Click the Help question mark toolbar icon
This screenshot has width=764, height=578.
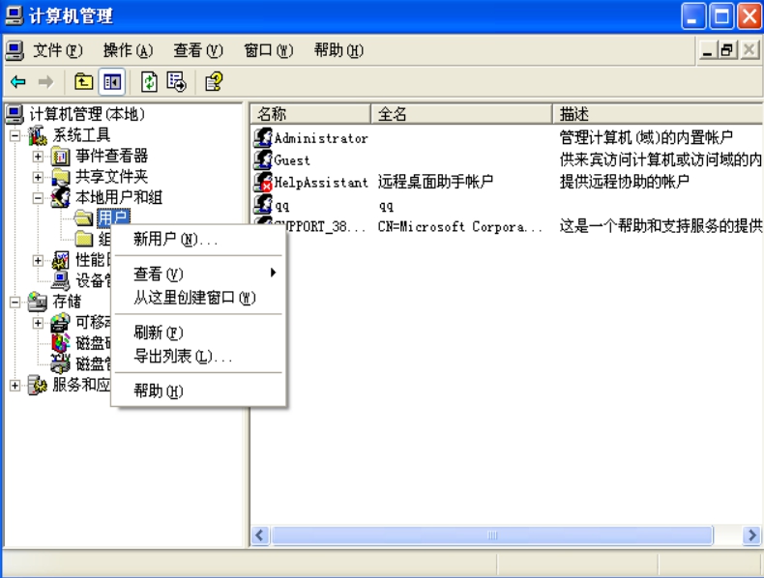pos(214,82)
